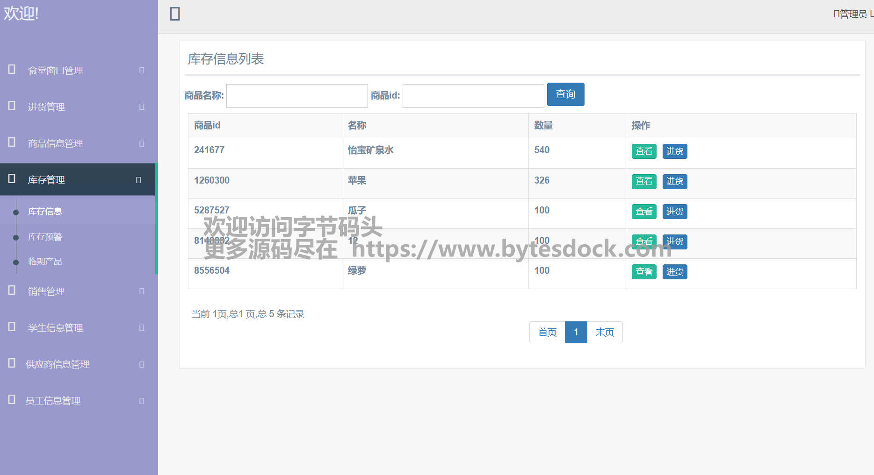Viewport: 874px width, 475px height.
Task: Expand the 食堂窗口管理 submenu arrow
Action: click(x=142, y=70)
